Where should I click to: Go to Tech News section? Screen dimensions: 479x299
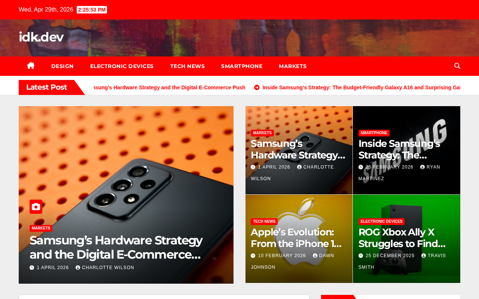[187, 66]
